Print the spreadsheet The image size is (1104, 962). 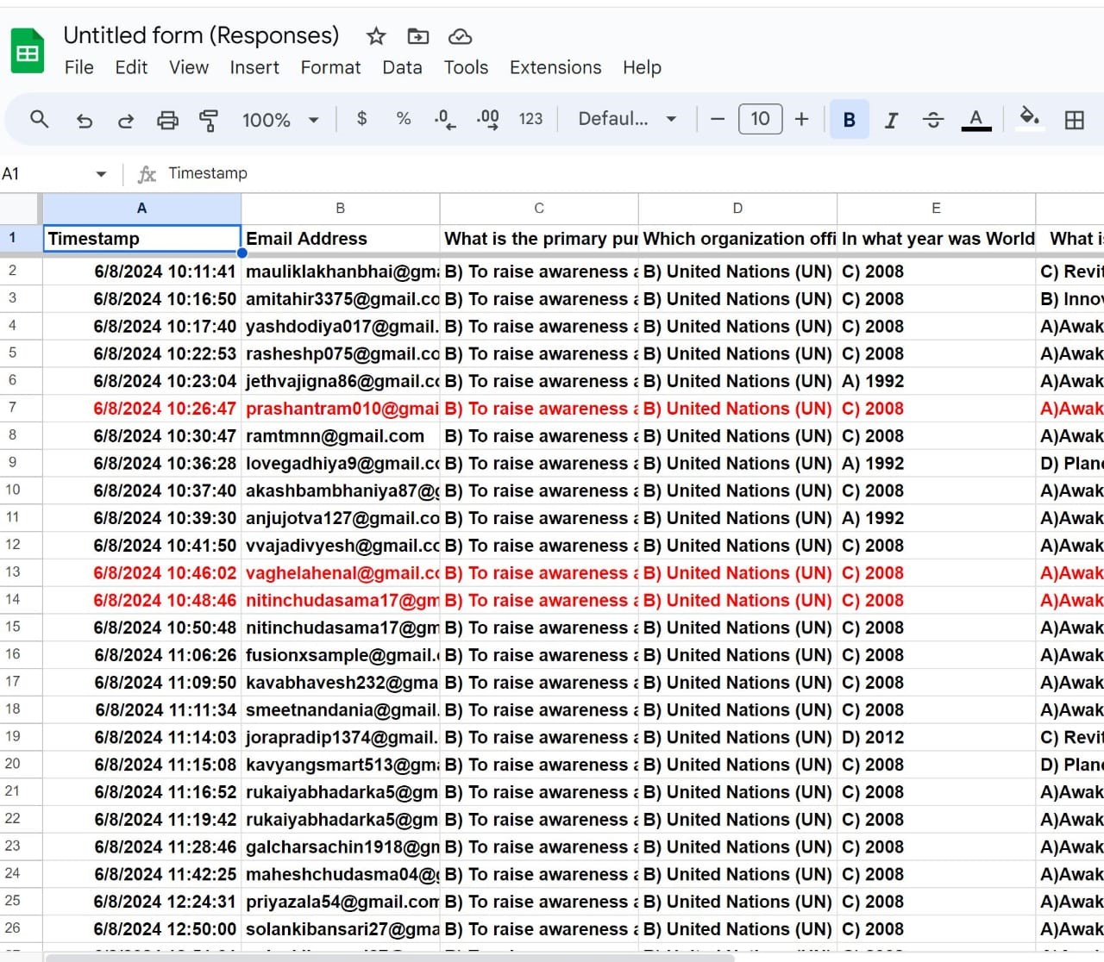point(167,120)
